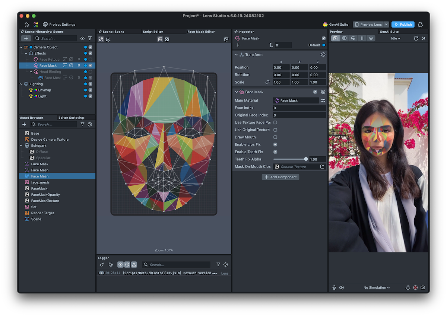
Task: Toggle the Use Original Texture checkbox
Action: click(275, 130)
